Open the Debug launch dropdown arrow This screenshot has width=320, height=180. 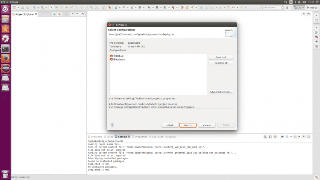(x=153, y=8)
